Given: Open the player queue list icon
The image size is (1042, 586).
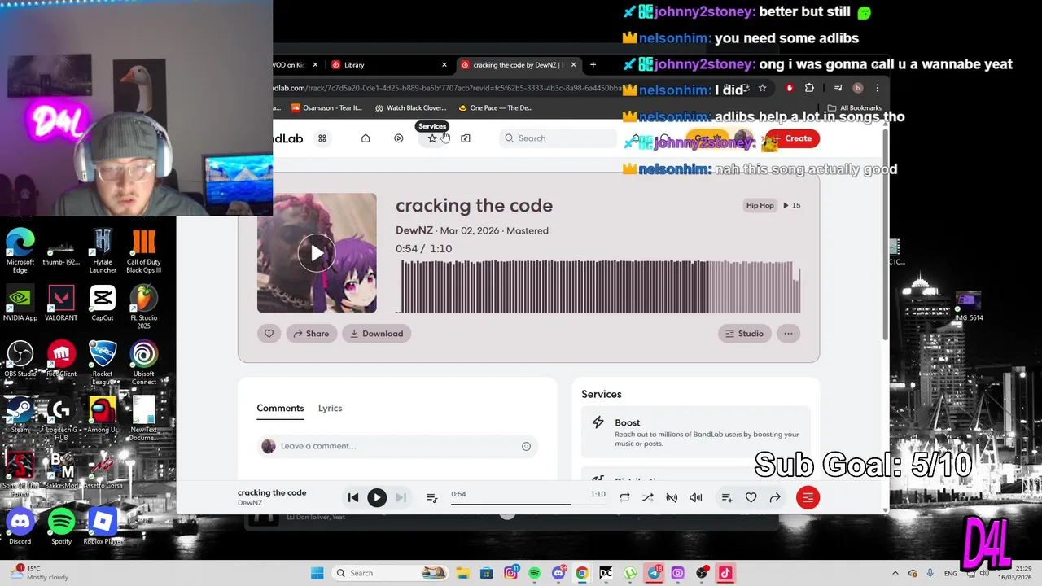Looking at the screenshot, I should pos(432,497).
